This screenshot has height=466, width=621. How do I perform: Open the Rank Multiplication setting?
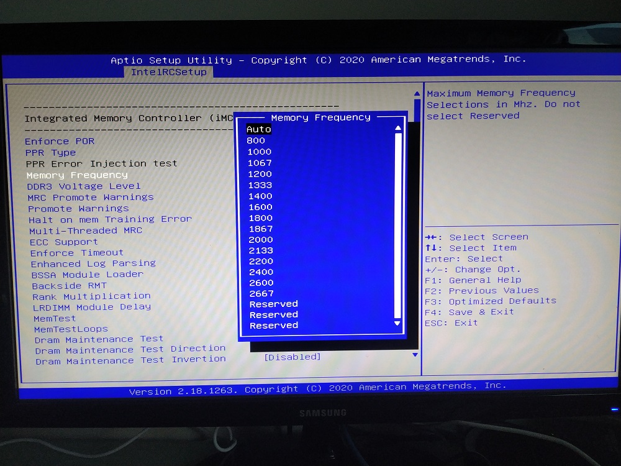coord(91,296)
